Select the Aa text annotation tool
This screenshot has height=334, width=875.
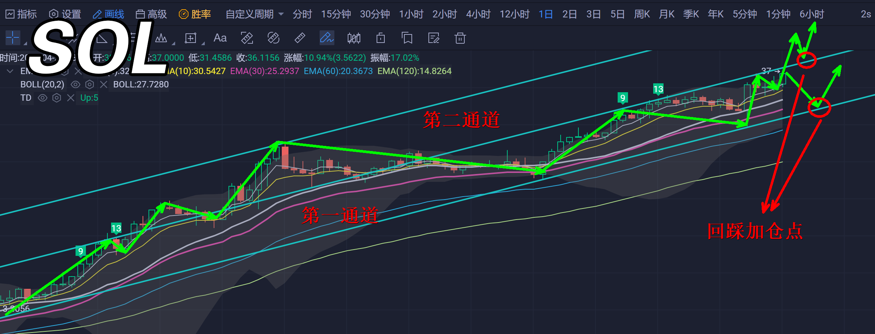(220, 38)
